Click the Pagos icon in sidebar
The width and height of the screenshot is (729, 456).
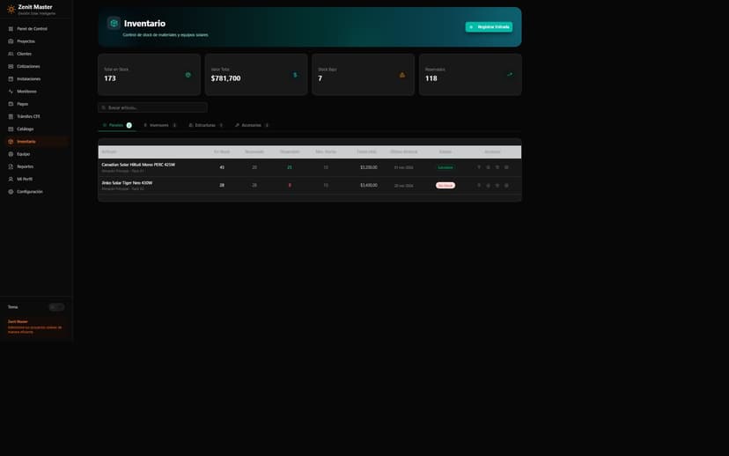tap(11, 104)
